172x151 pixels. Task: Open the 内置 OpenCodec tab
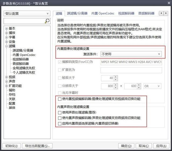(103, 13)
